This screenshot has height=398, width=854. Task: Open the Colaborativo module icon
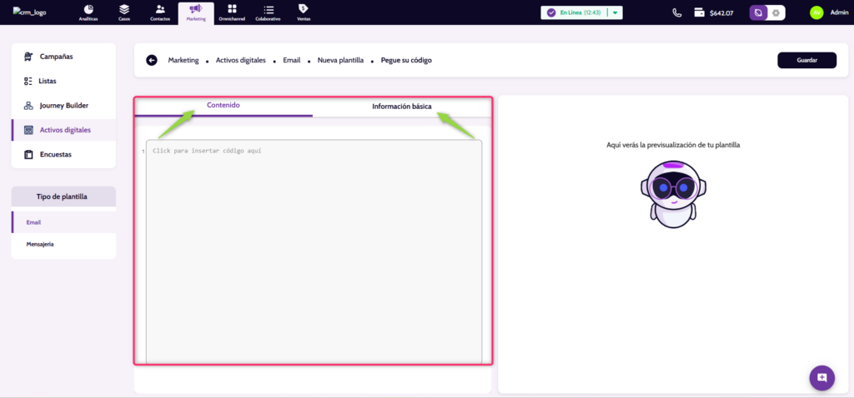[268, 12]
